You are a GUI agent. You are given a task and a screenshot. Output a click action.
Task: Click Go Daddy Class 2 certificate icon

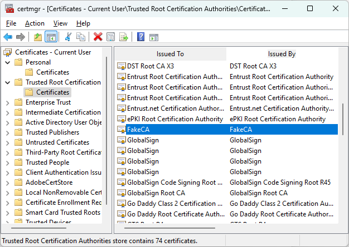[x=122, y=204]
